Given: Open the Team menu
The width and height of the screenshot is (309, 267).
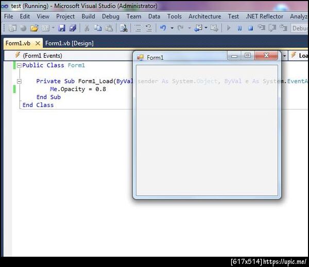Looking at the screenshot, I should [134, 16].
